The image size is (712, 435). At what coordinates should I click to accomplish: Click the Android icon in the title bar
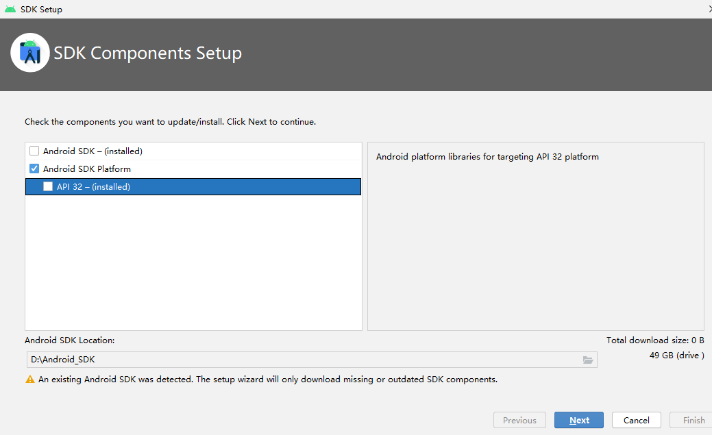click(10, 9)
